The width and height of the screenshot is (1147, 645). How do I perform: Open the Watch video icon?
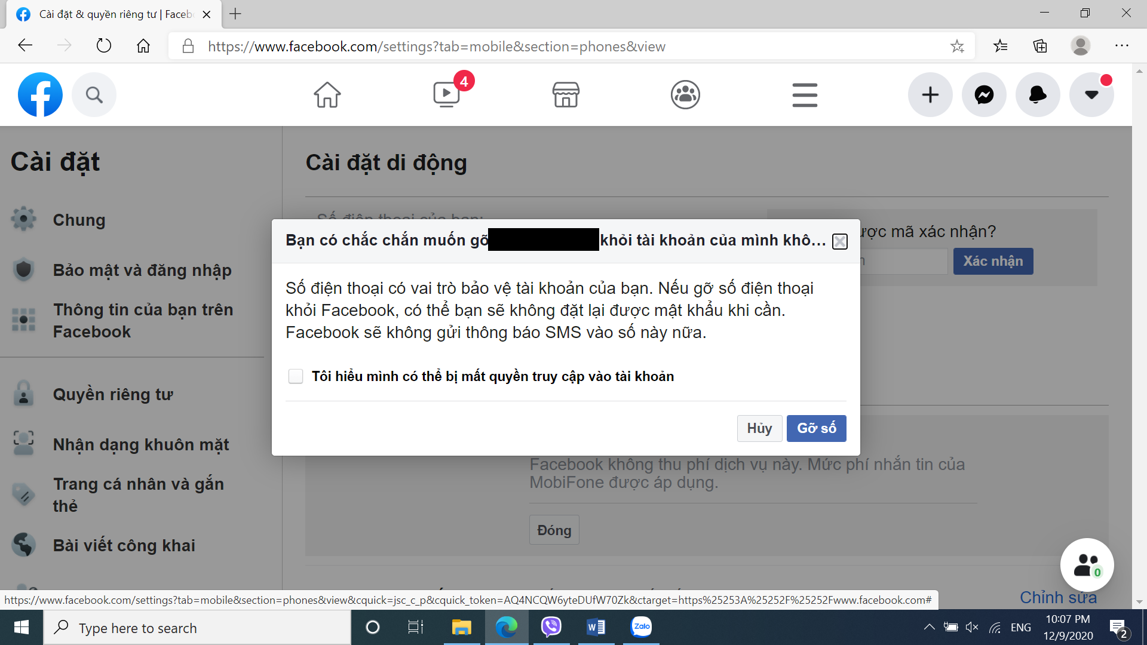point(446,94)
